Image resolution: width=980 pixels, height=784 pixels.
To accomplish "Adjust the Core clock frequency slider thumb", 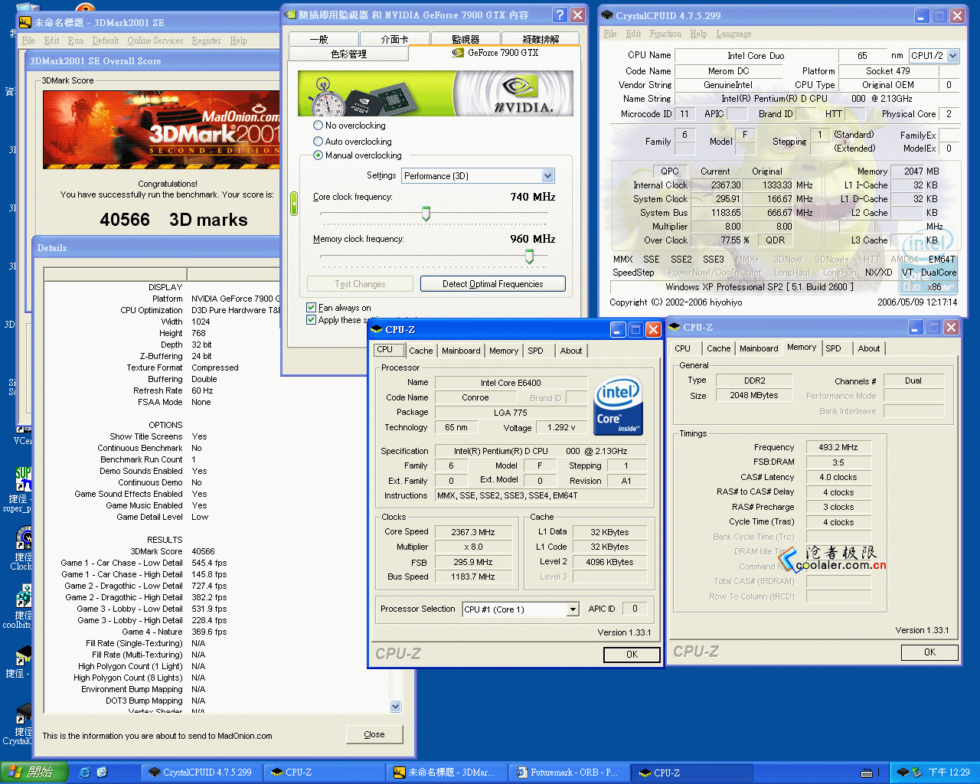I will [x=426, y=214].
